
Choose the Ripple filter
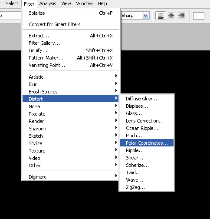point(147,150)
